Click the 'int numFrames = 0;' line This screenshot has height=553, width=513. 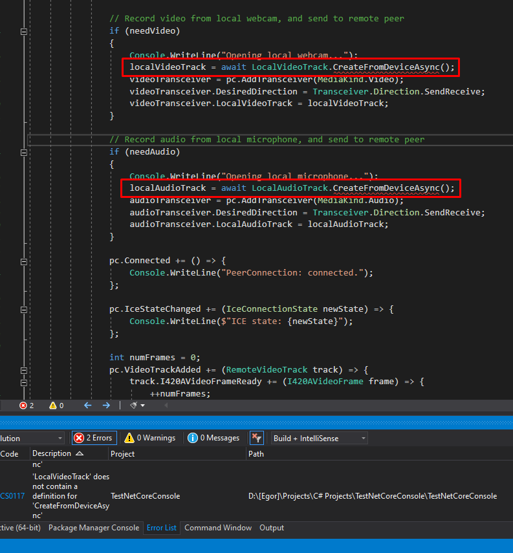(155, 357)
